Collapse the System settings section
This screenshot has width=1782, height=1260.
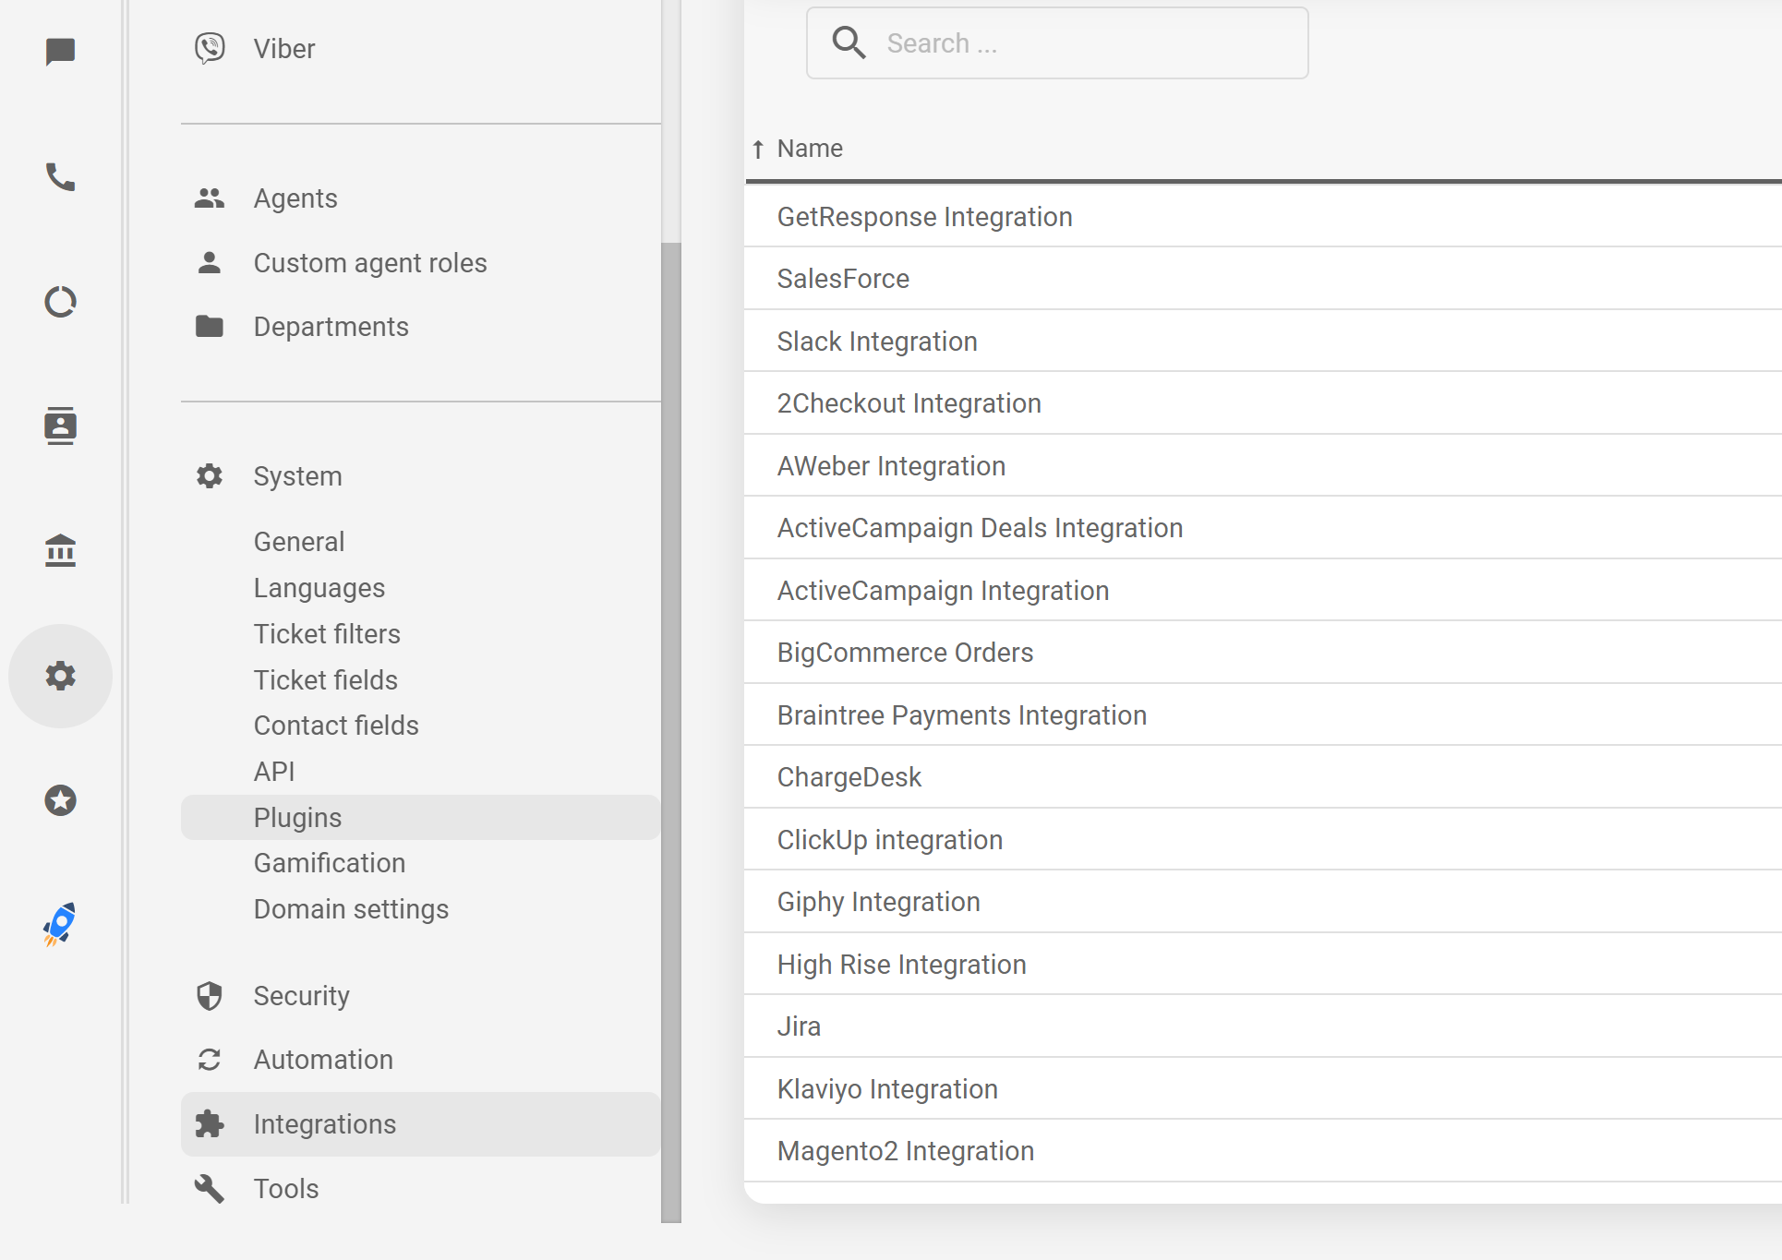[x=297, y=476]
